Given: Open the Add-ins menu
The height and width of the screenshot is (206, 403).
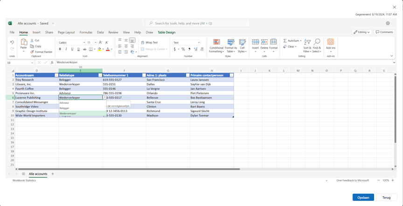Looking at the screenshot, I should pyautogui.click(x=331, y=46).
